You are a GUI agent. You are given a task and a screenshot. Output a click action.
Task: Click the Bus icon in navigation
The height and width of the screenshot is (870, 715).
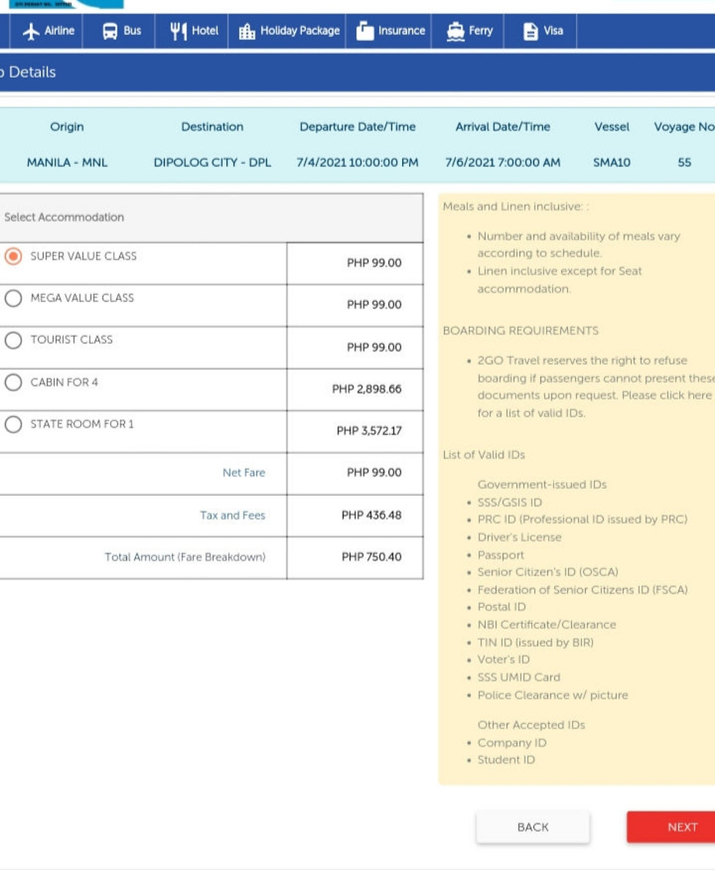[110, 31]
